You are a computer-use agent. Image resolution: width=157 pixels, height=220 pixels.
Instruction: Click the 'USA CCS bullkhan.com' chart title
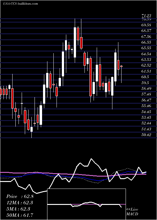click(x=20, y=4)
